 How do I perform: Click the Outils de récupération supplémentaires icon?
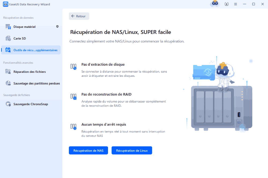click(8, 50)
